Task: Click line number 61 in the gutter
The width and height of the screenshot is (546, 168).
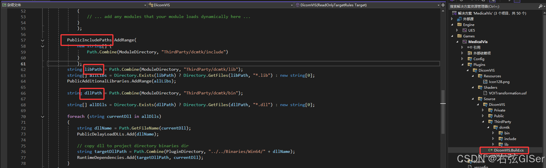Action: [23, 64]
